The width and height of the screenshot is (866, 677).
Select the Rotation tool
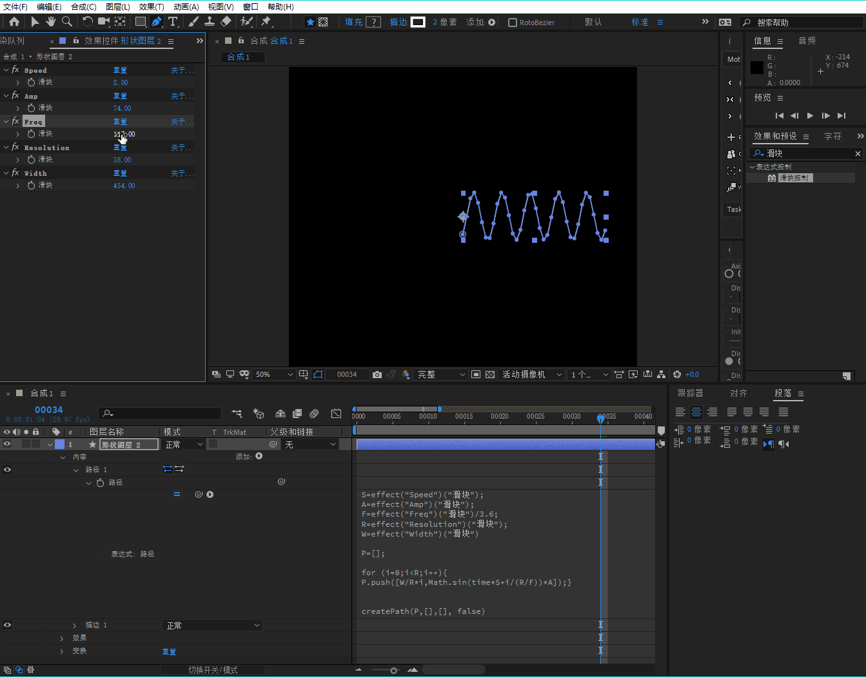(x=88, y=22)
